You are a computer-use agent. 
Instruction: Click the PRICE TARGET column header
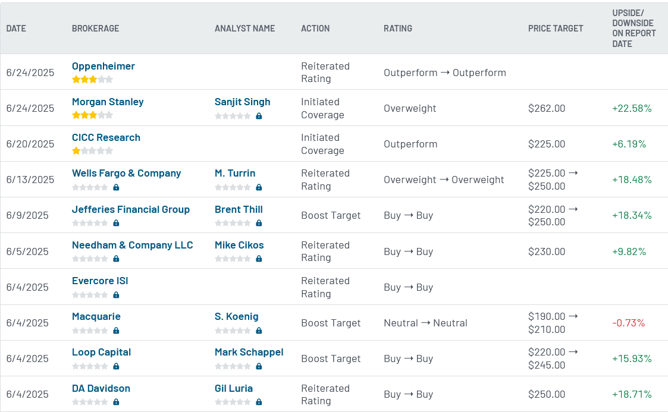click(556, 29)
